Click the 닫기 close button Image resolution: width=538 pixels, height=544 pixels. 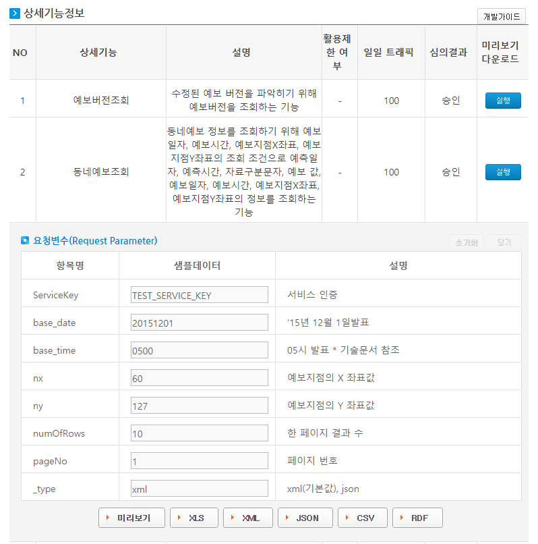(x=504, y=242)
